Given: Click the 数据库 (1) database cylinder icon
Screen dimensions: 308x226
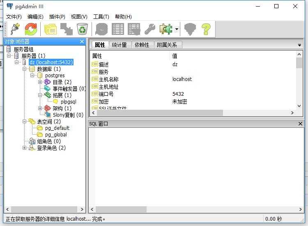Looking at the screenshot, I should click(x=32, y=69).
